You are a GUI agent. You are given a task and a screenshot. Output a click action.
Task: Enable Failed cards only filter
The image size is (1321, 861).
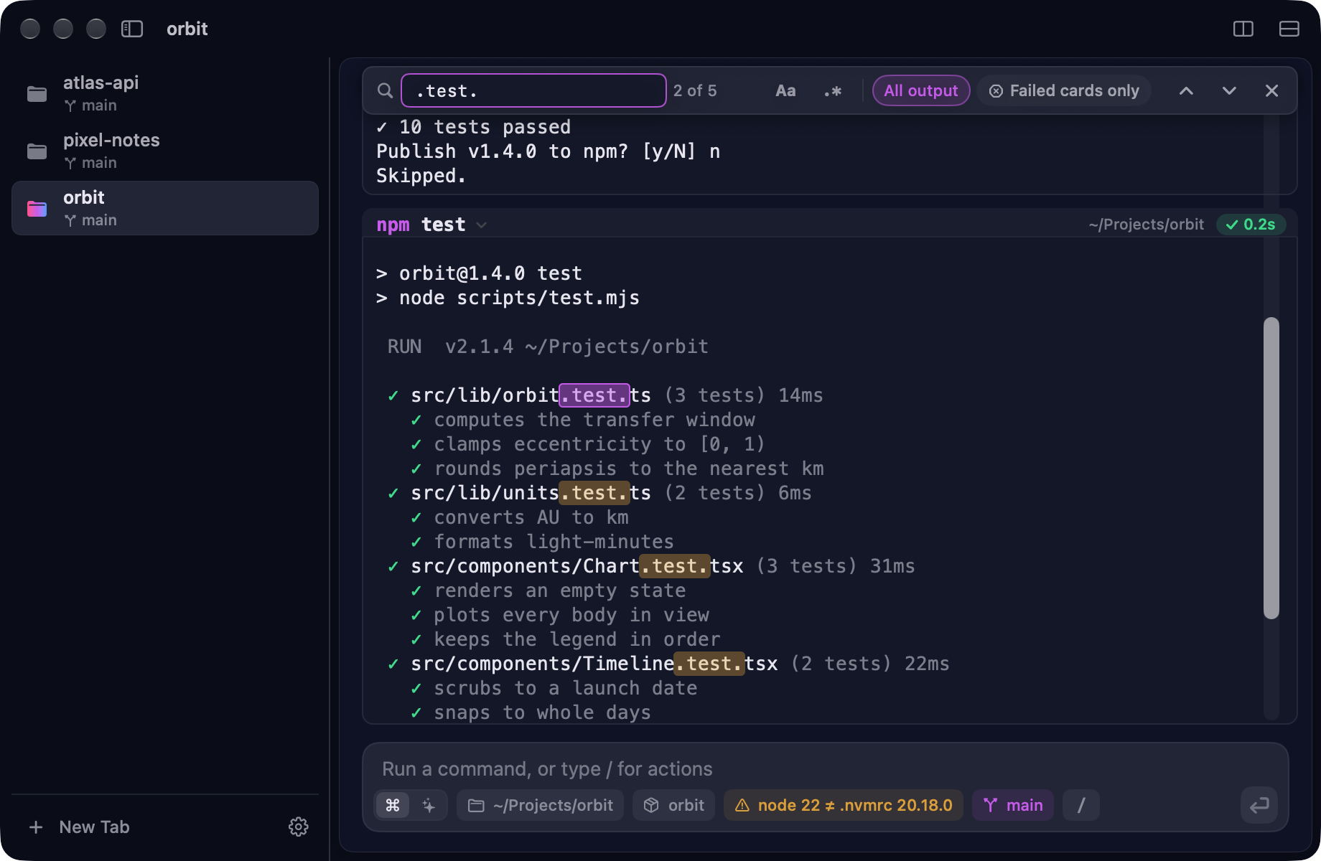1064,90
